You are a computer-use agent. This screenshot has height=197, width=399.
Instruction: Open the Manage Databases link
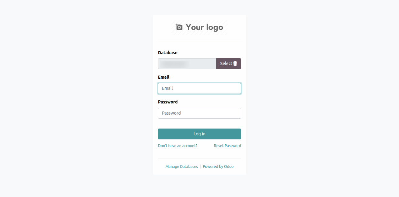pos(182,167)
